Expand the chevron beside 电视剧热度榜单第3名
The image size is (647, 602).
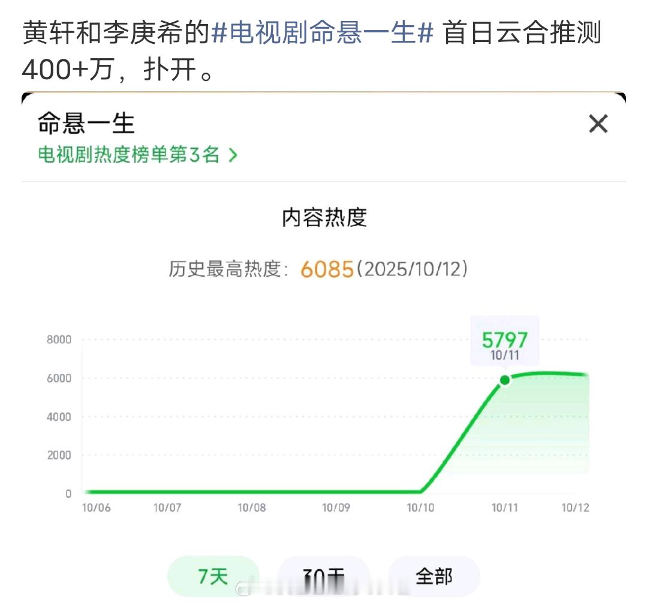[x=233, y=155]
